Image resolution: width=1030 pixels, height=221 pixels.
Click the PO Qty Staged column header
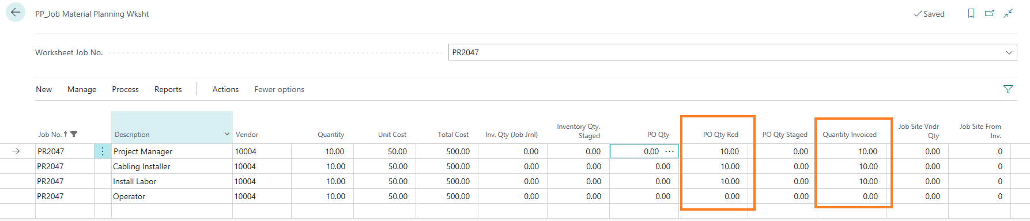point(784,135)
